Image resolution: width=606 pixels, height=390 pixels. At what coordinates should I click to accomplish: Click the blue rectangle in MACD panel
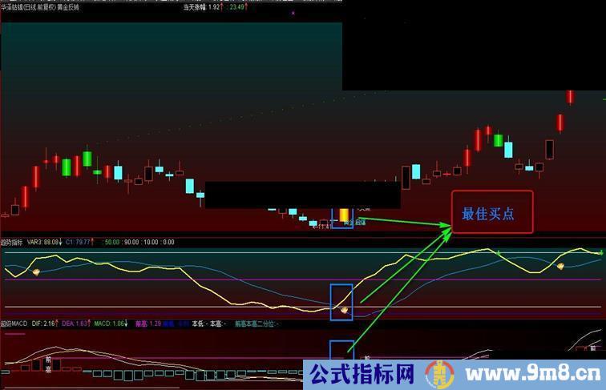click(x=341, y=352)
